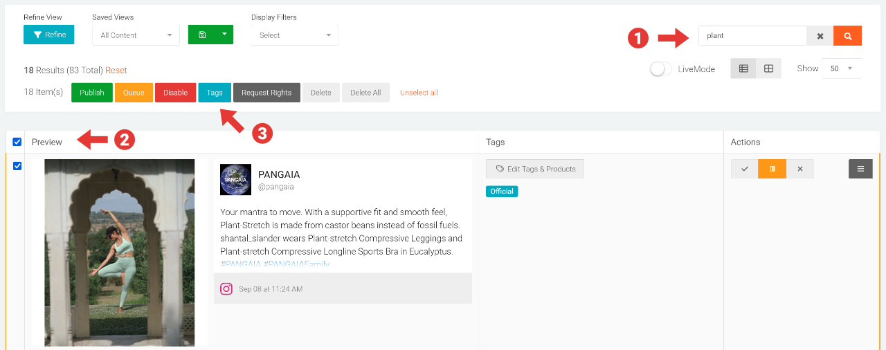Click the teal Tags bulk action button
This screenshot has width=886, height=350.
tap(215, 93)
